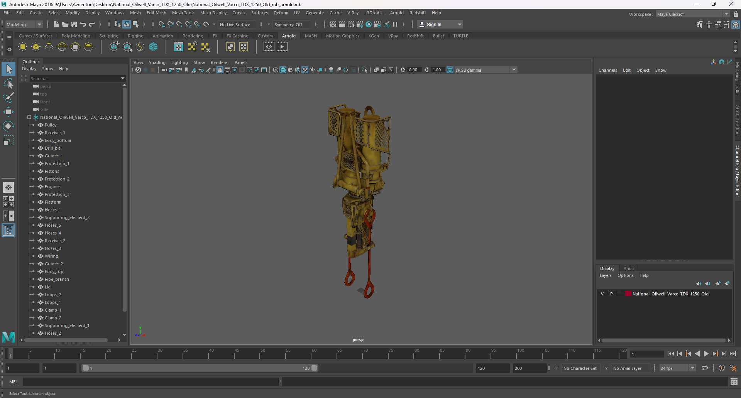
Task: Toggle snap to grid magnet icon
Action: click(162, 24)
